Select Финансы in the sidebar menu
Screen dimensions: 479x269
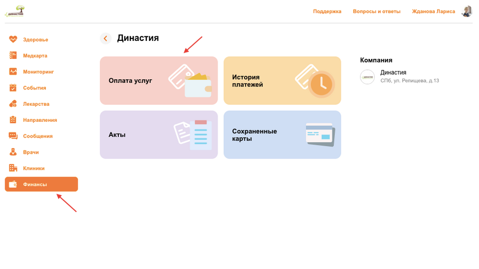[41, 184]
